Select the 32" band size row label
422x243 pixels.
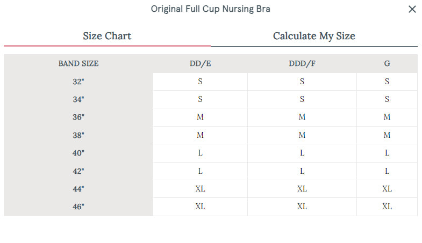[x=78, y=82]
